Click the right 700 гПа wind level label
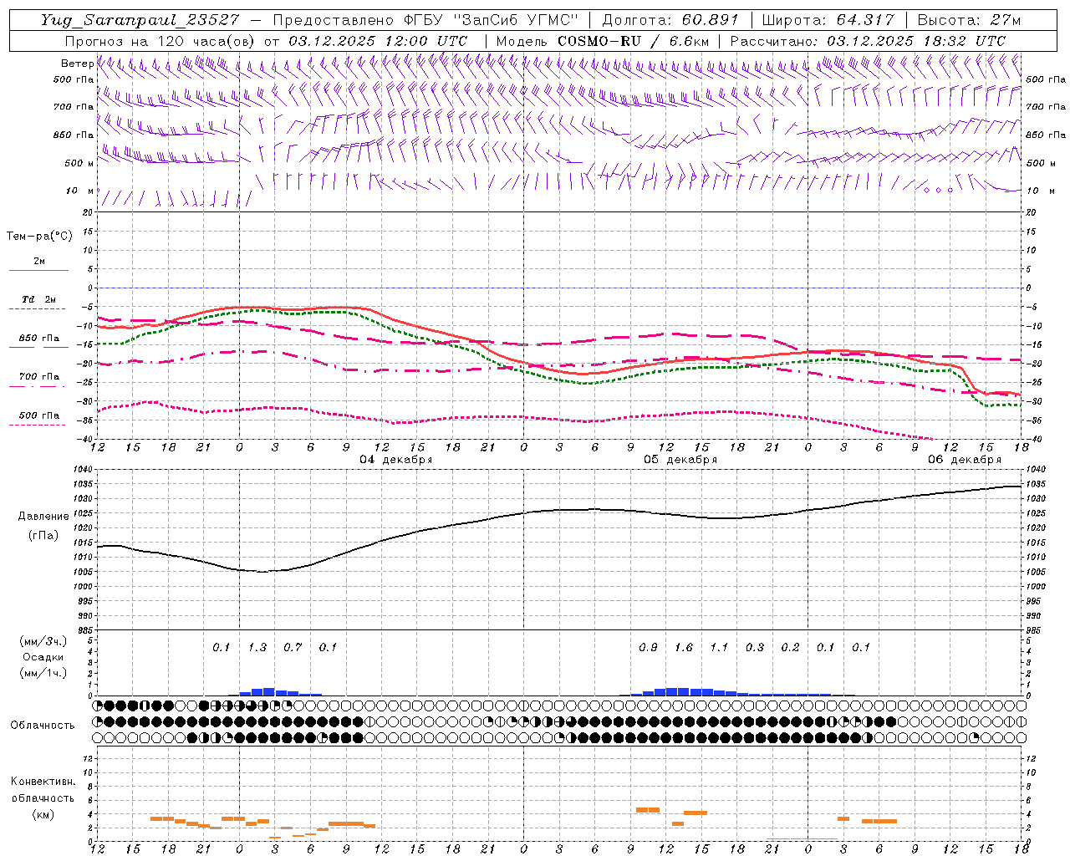1070x856 pixels. (x=1046, y=107)
